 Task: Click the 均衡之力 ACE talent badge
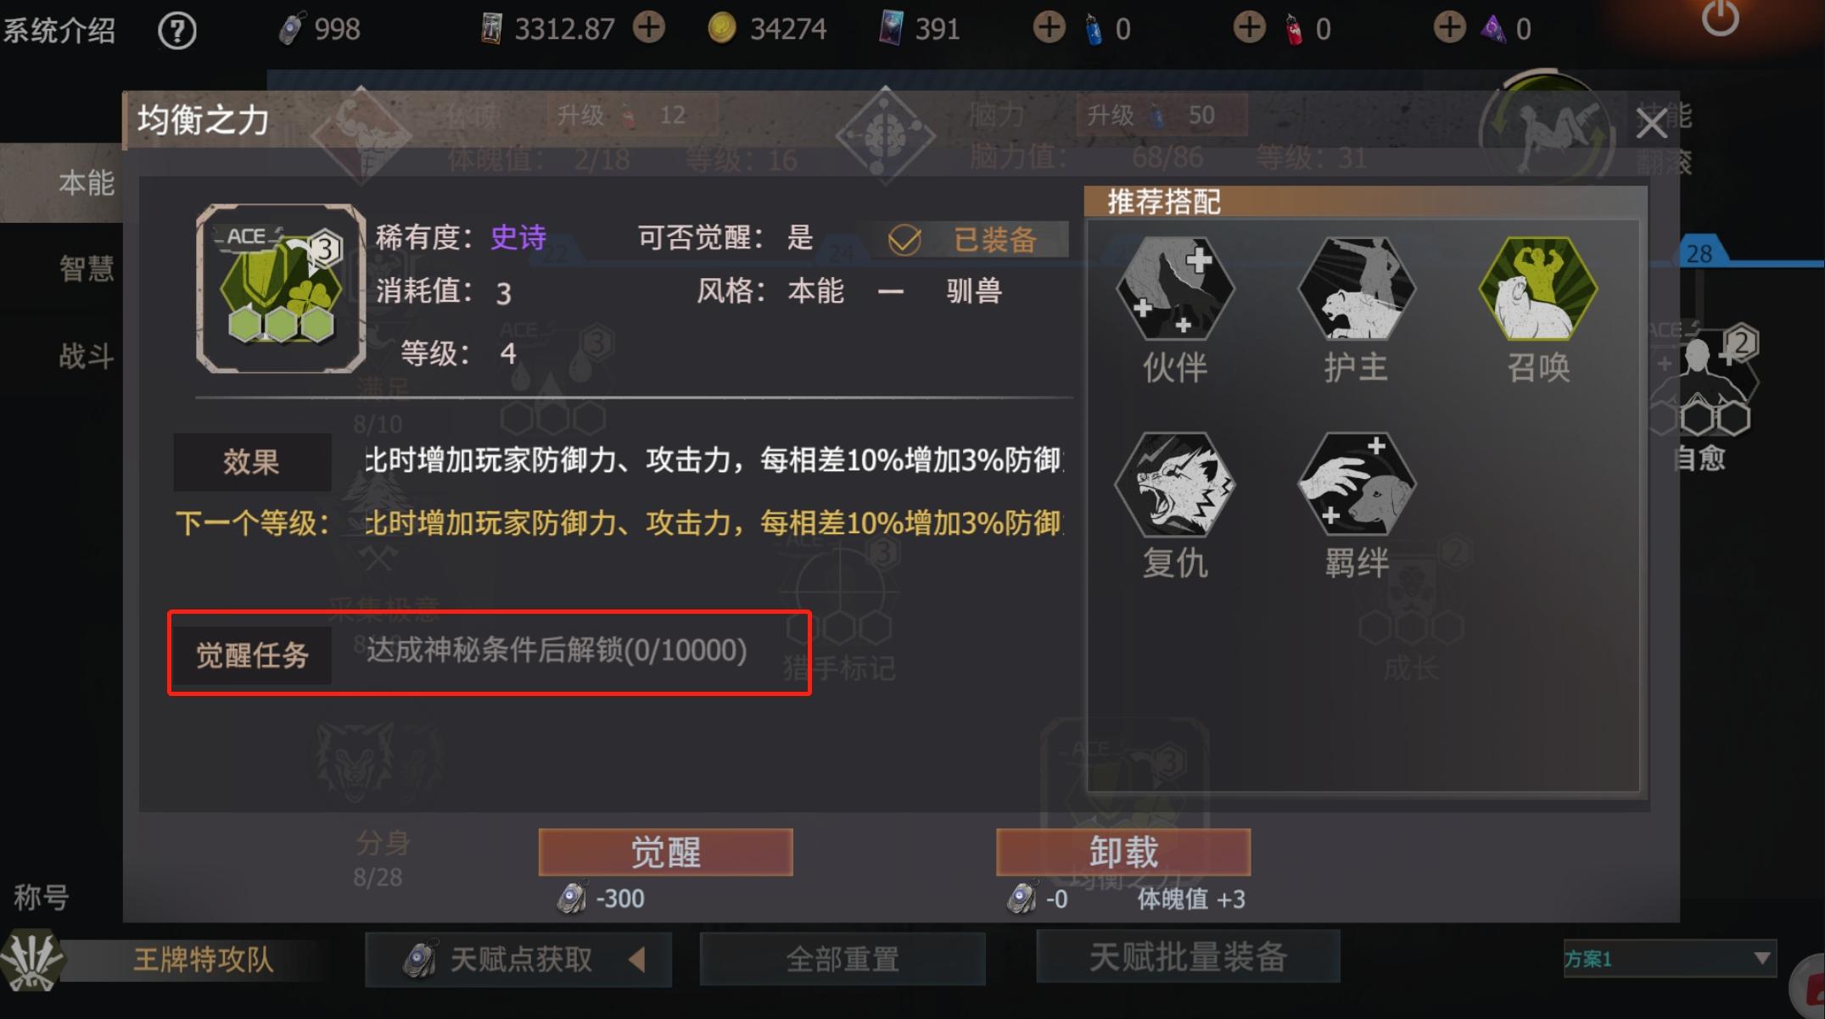click(281, 288)
